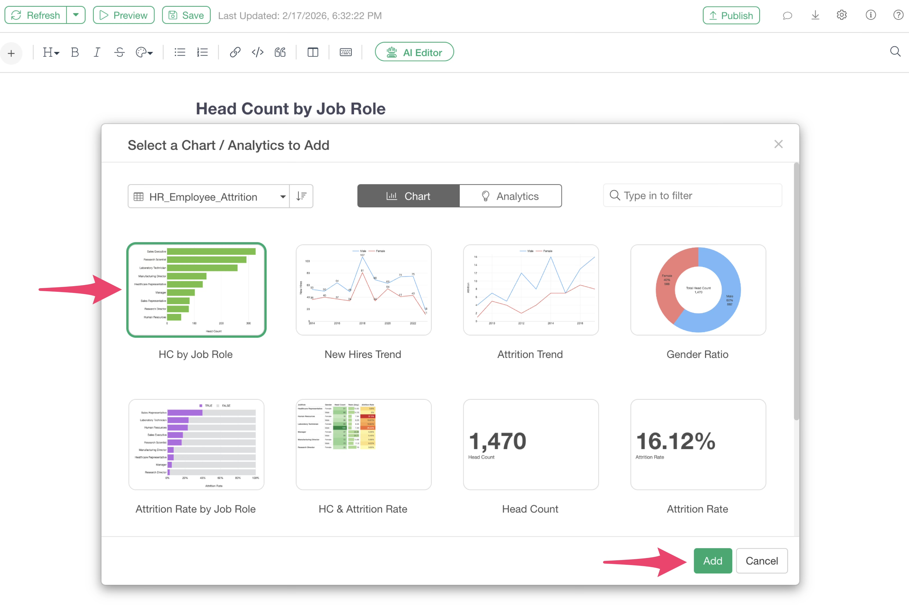909x606 pixels.
Task: Switch to the Chart toggle
Action: coord(408,196)
